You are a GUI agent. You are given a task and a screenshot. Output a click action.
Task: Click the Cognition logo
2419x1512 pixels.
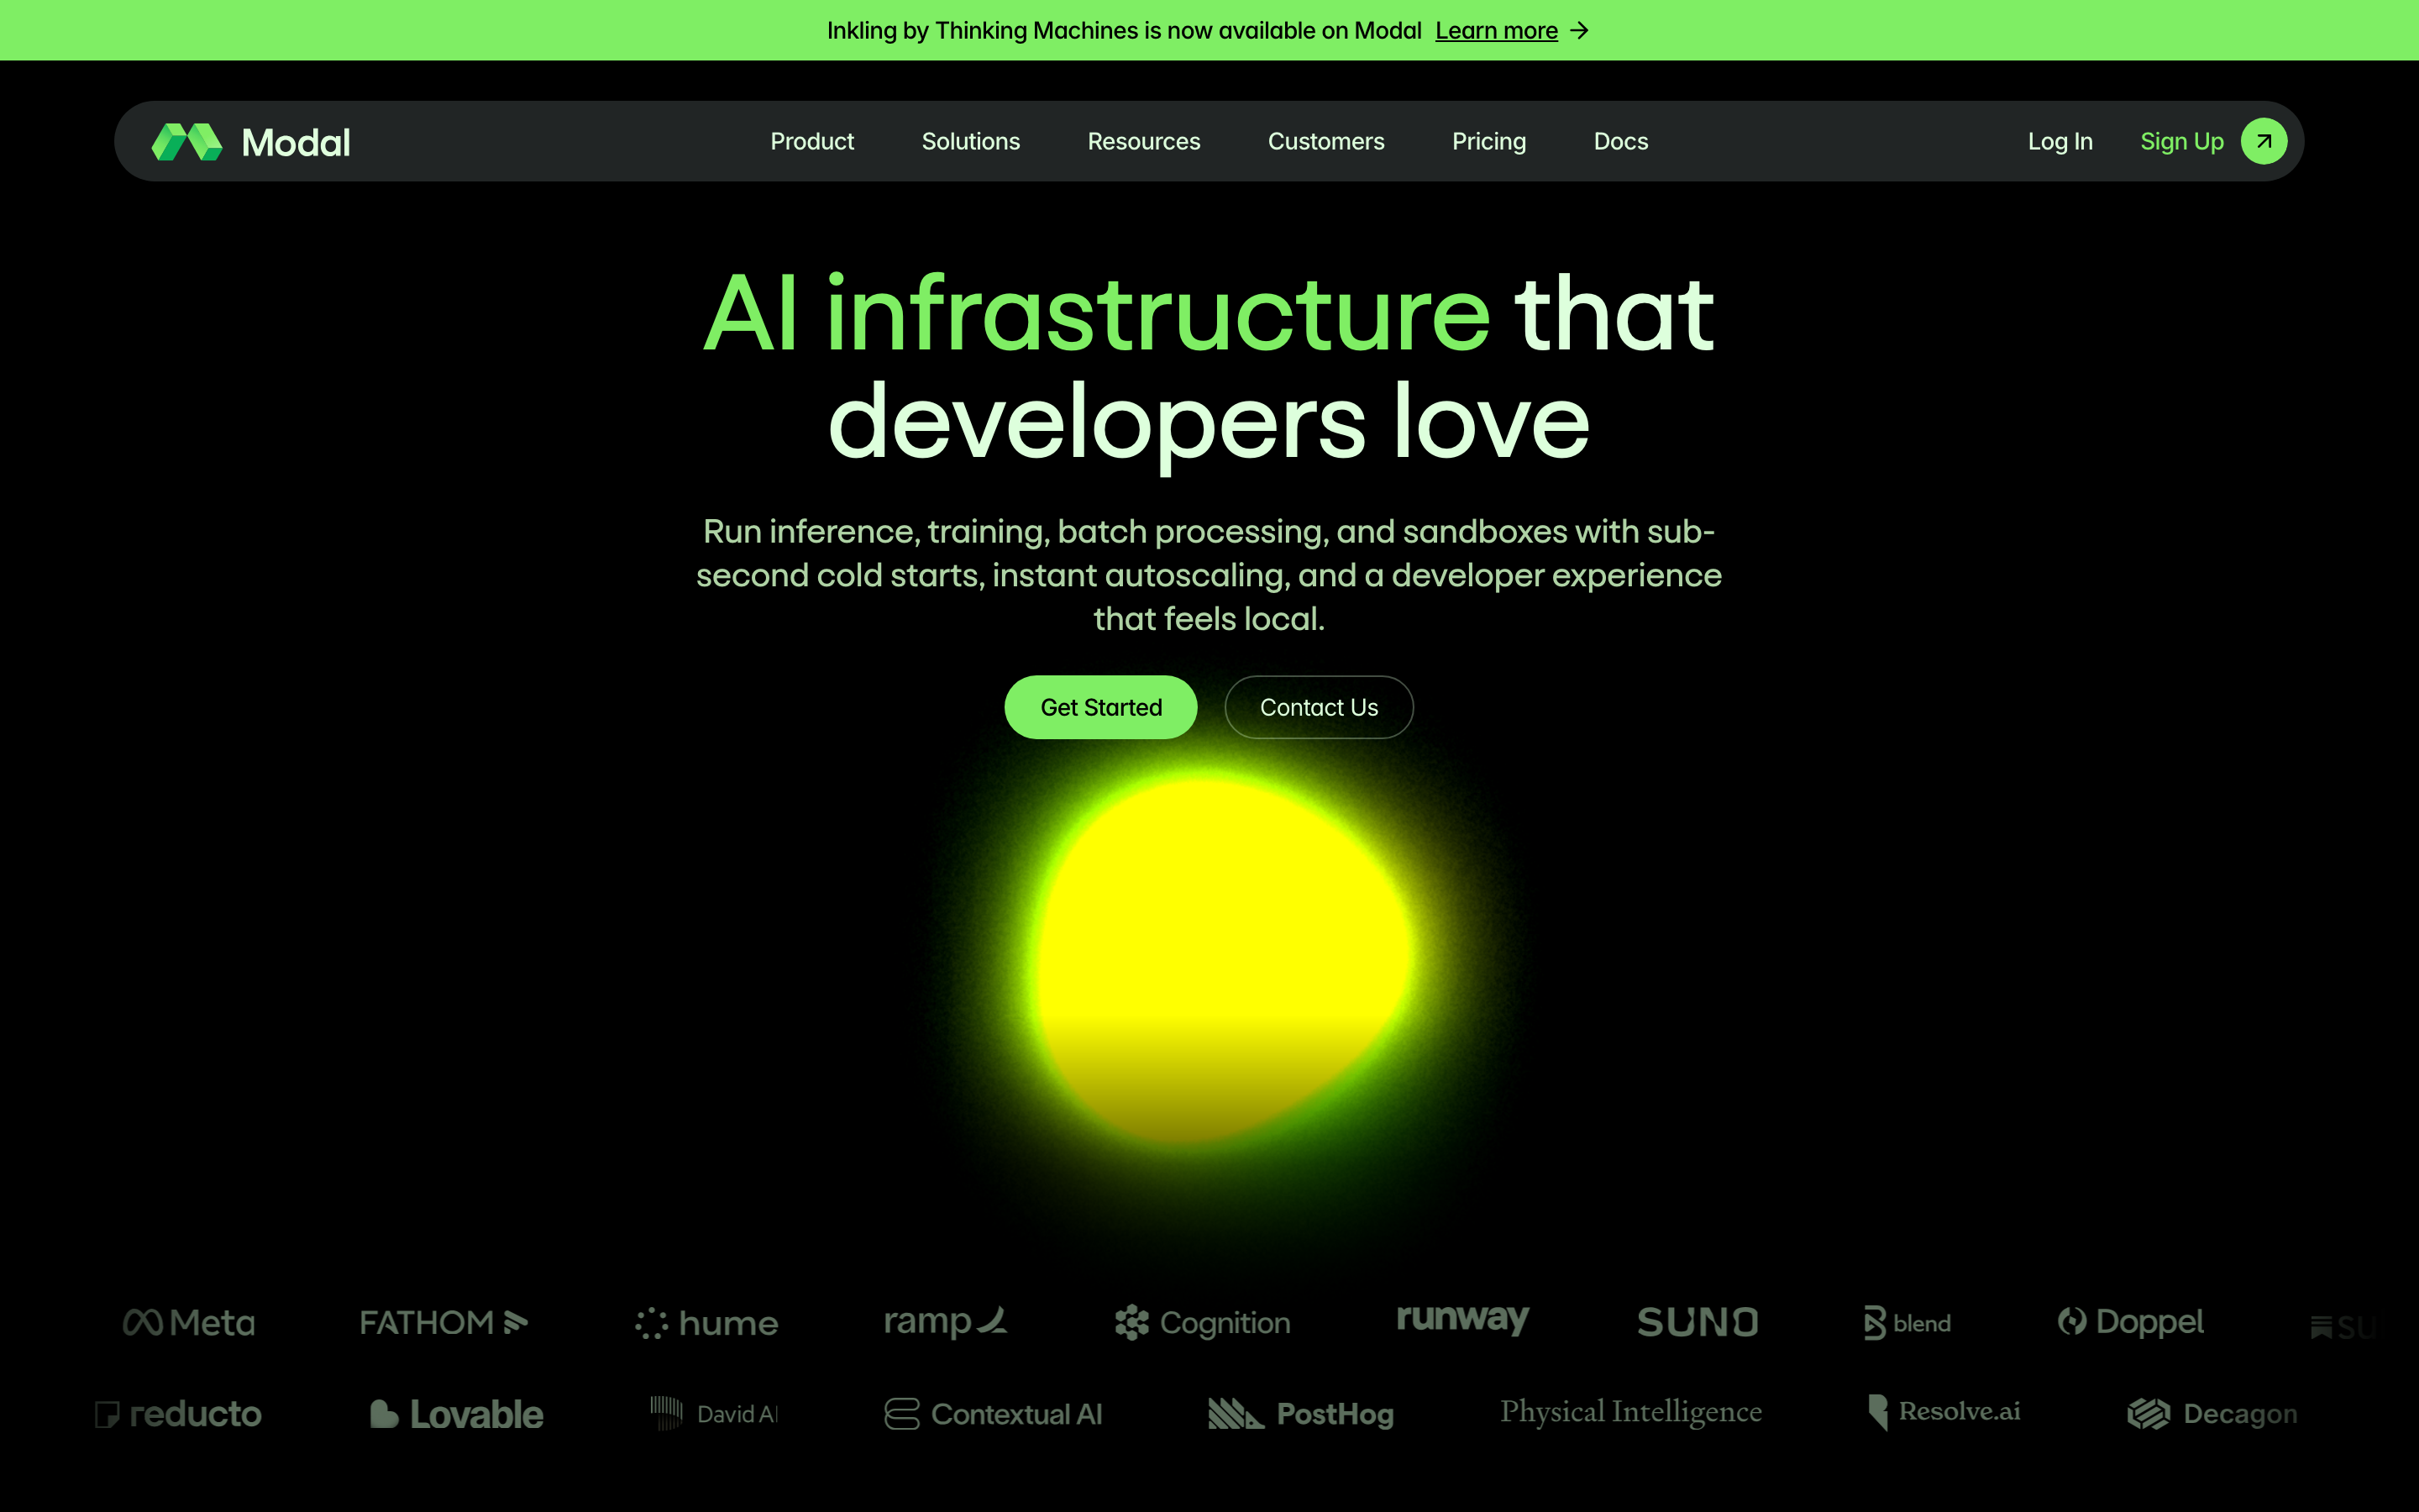[1203, 1323]
